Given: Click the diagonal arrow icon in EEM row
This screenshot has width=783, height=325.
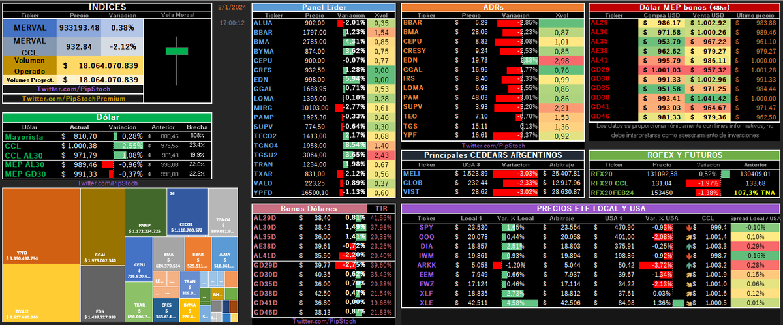Looking at the screenshot, I should (690, 274).
